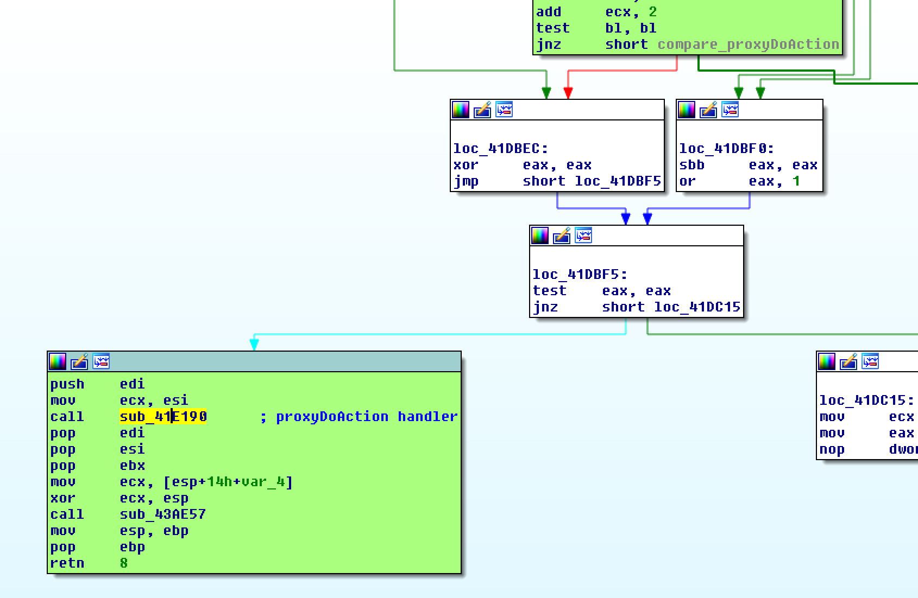Click the 'pop edi' instruction

coord(98,433)
